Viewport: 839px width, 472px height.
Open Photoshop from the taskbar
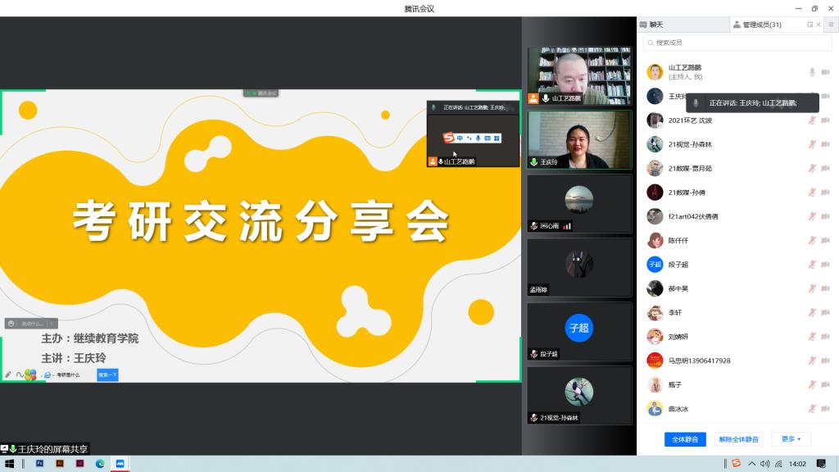[x=39, y=464]
